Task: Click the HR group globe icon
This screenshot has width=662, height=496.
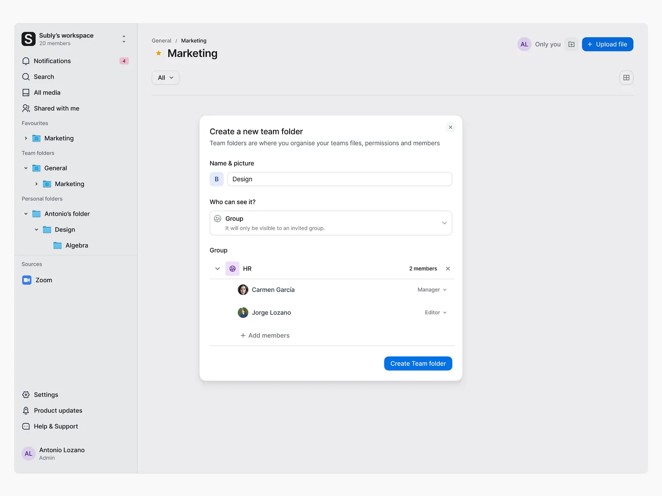Action: click(x=232, y=268)
